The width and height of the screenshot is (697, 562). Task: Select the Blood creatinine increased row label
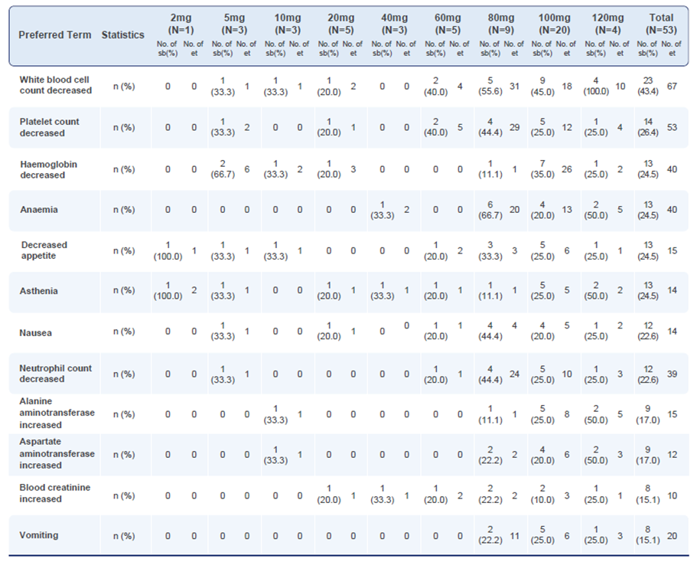click(x=55, y=494)
